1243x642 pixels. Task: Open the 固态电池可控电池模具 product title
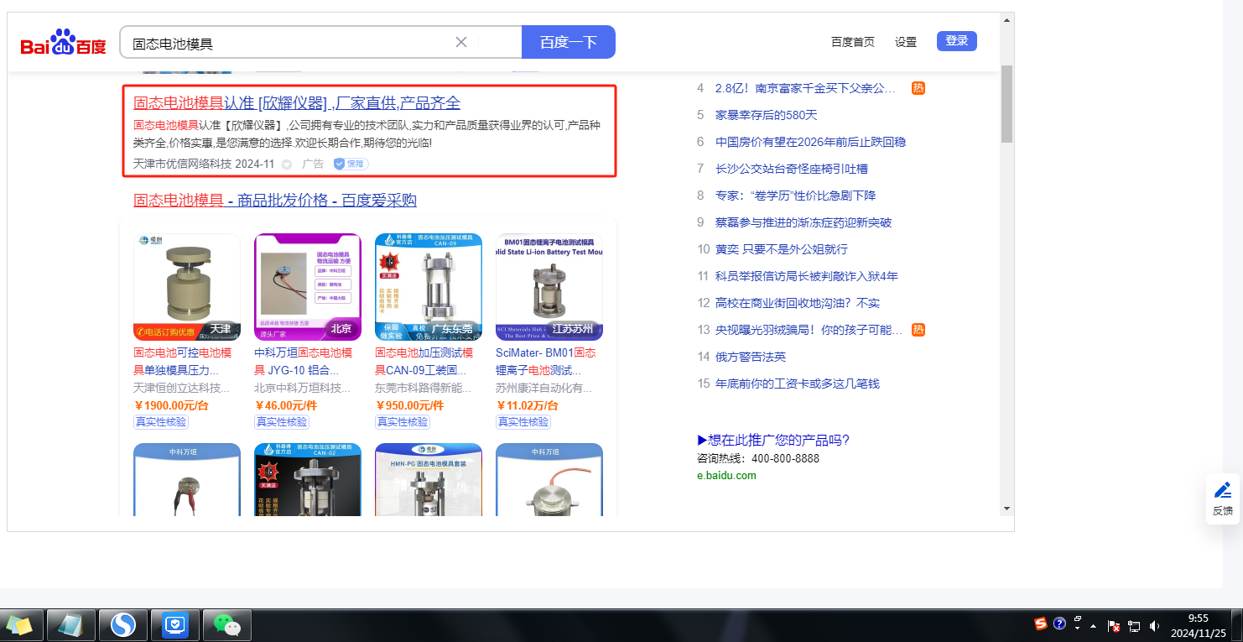[183, 362]
